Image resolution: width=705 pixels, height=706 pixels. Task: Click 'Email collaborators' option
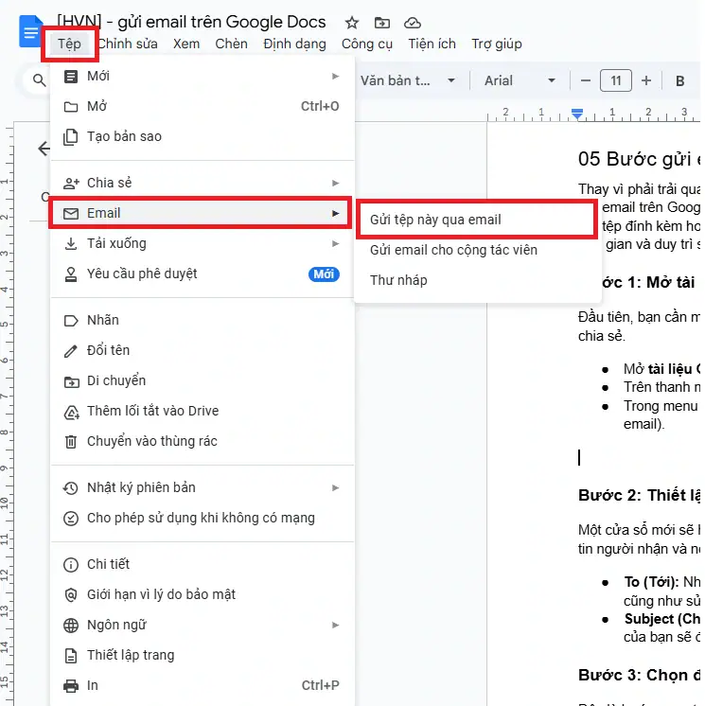tap(453, 250)
